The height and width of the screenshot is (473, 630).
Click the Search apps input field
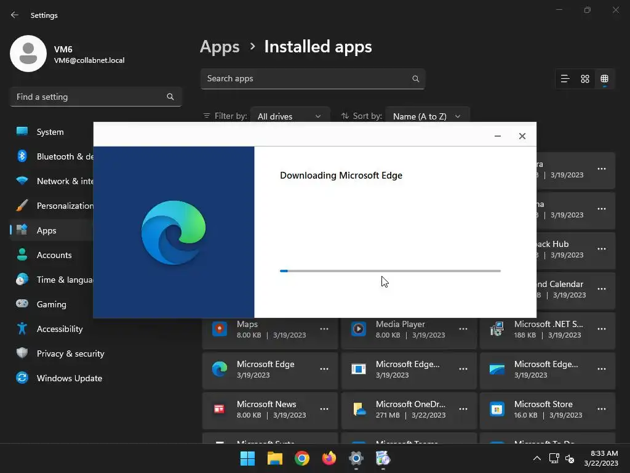(x=313, y=79)
